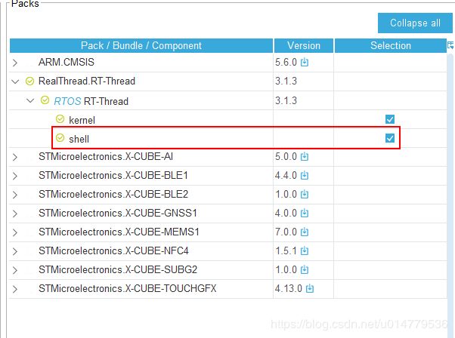Click the X-CUBE-BLE2 download icon
The image size is (455, 338).
[x=305, y=195]
